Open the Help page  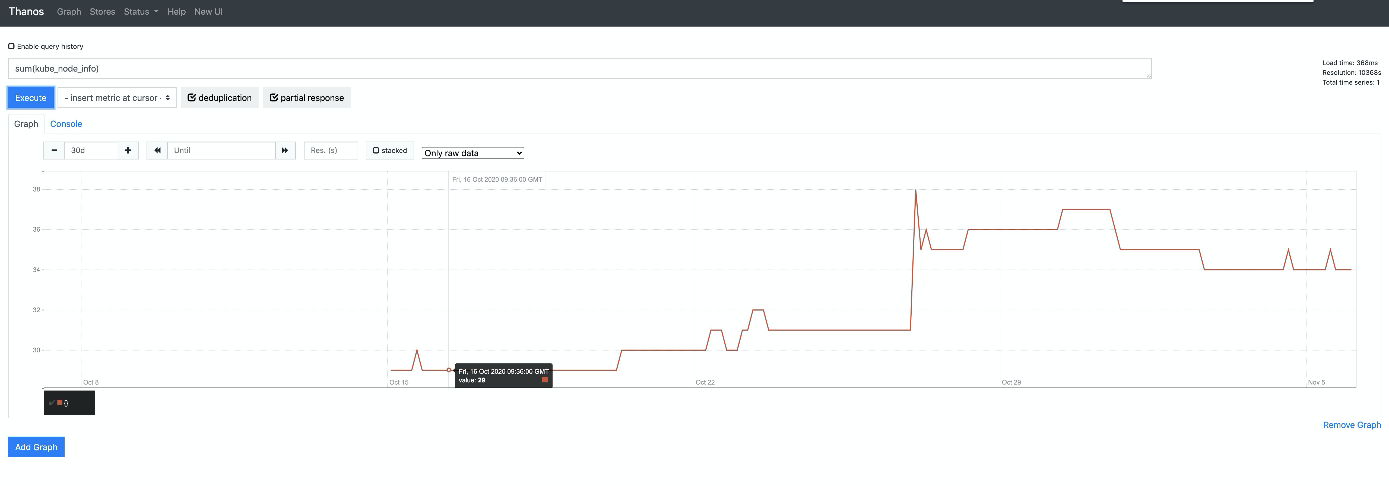176,11
